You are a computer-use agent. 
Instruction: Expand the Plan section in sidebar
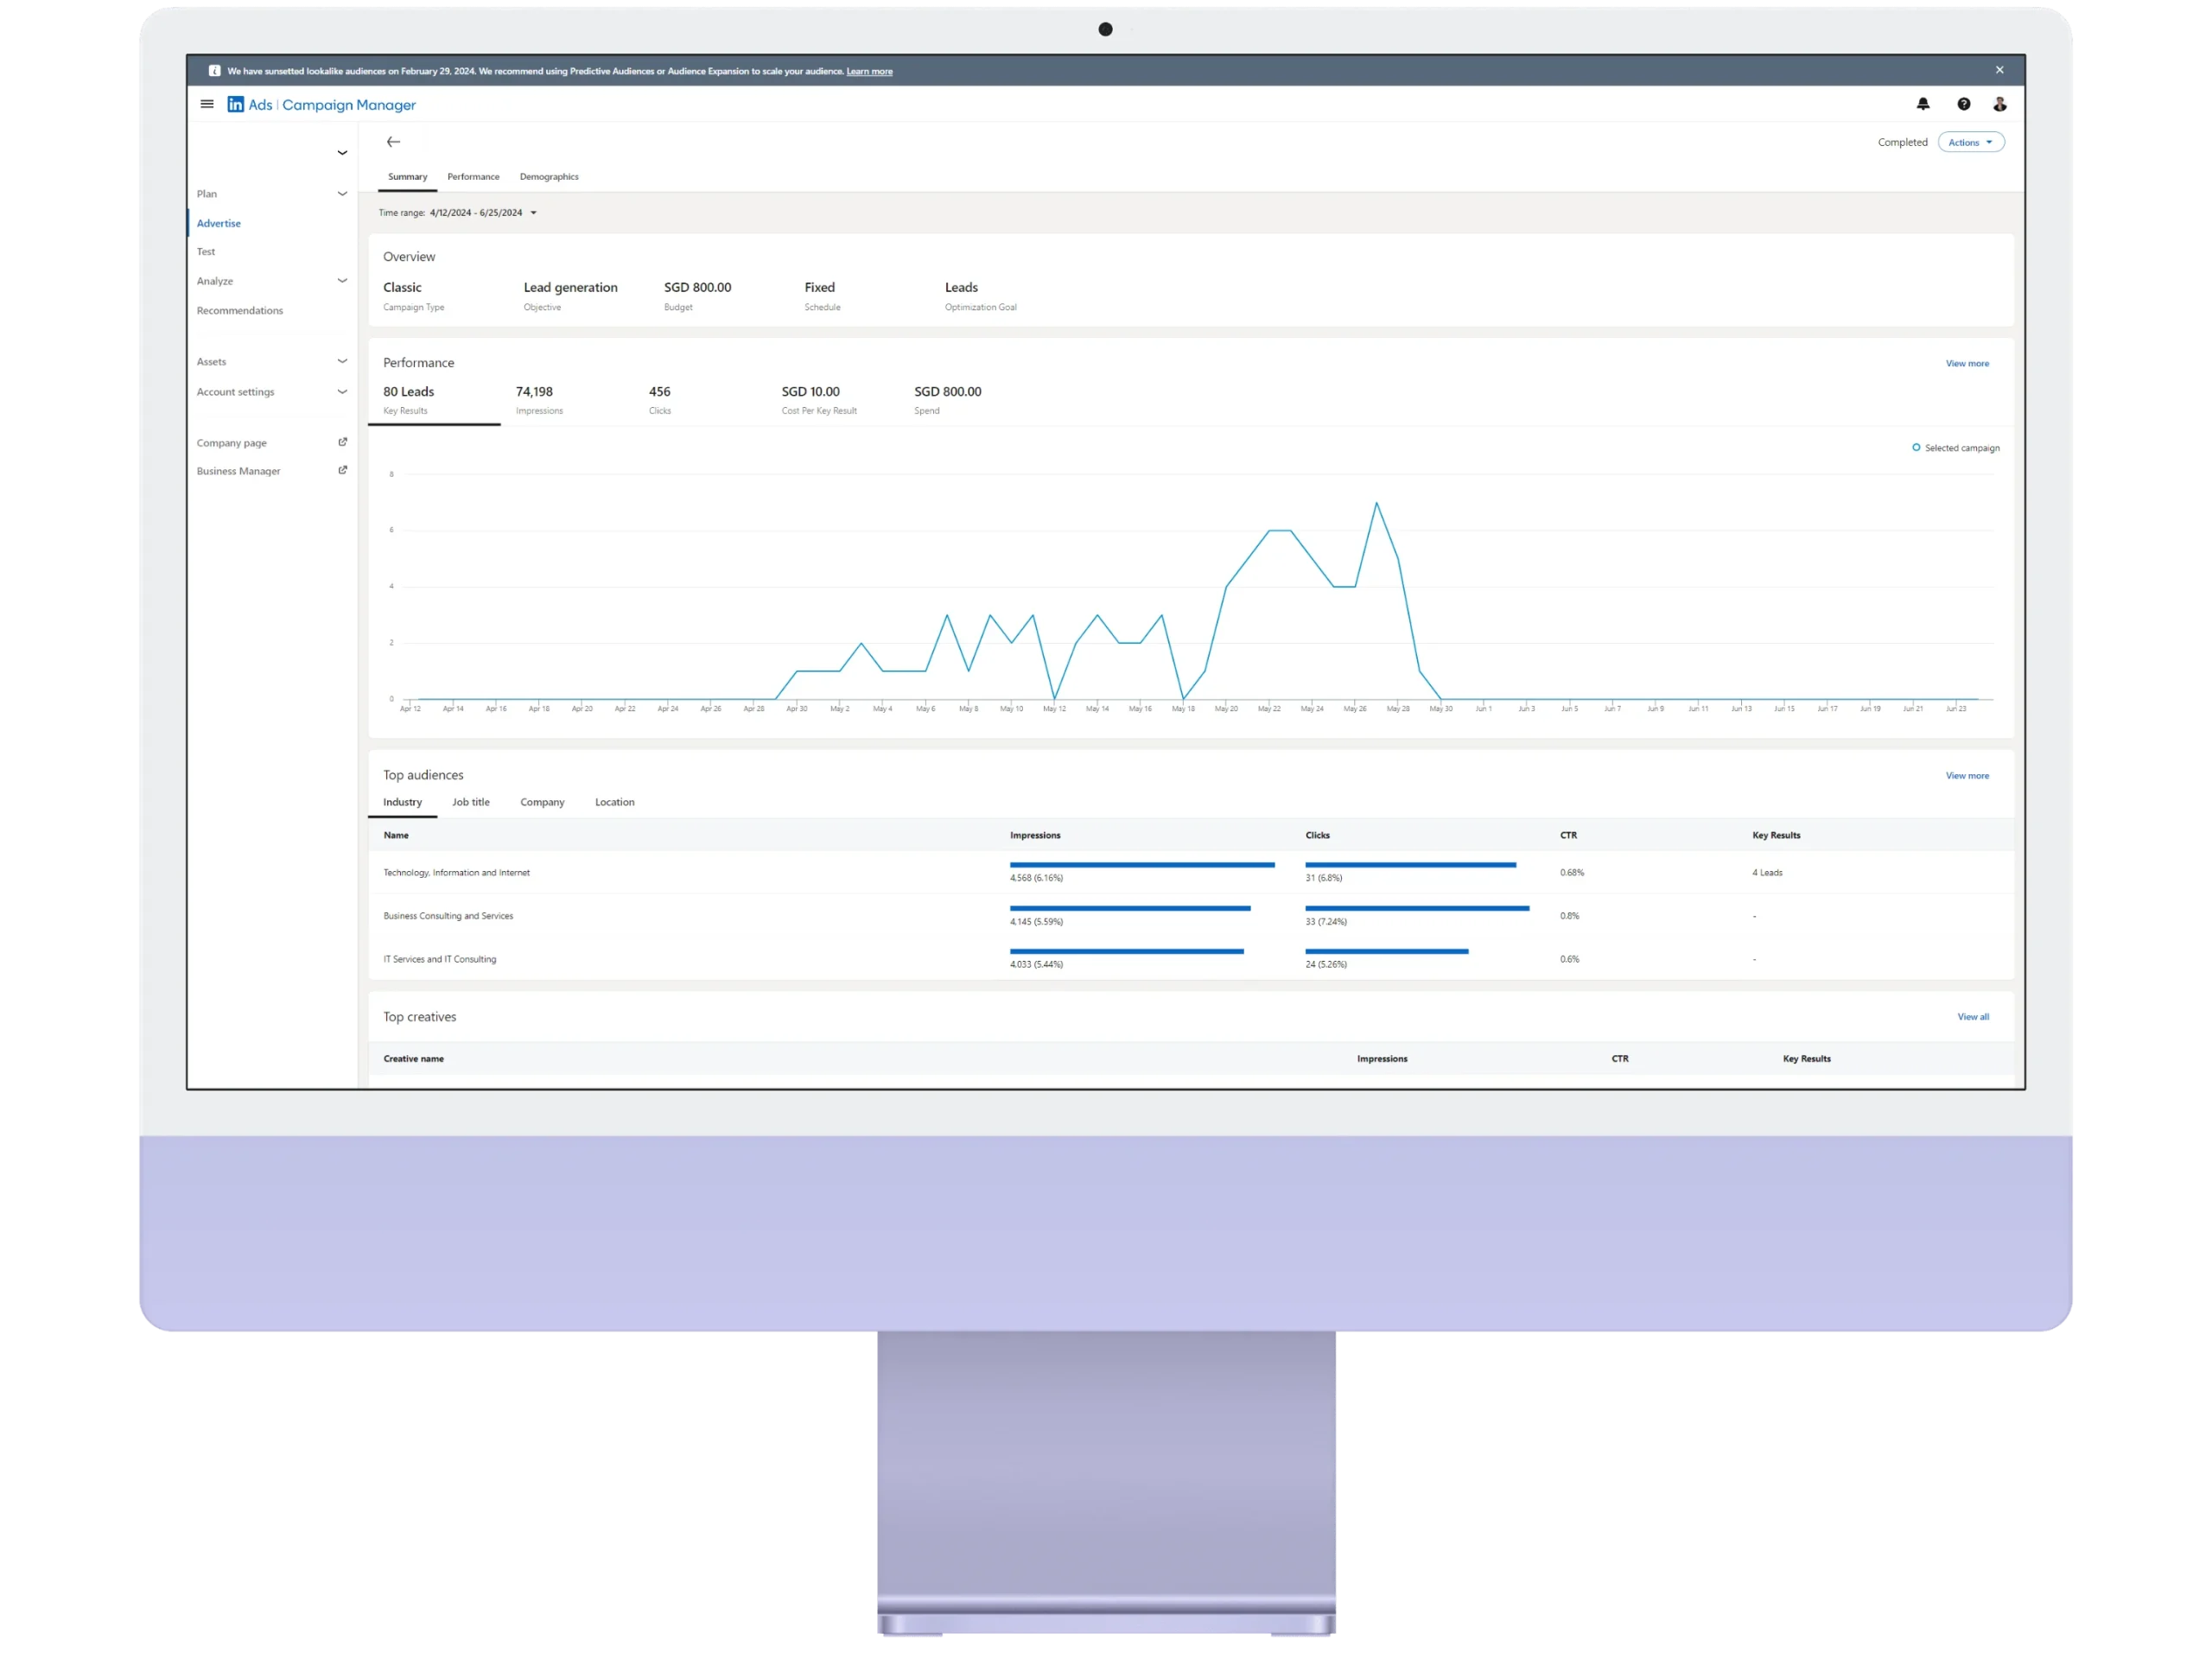point(341,194)
